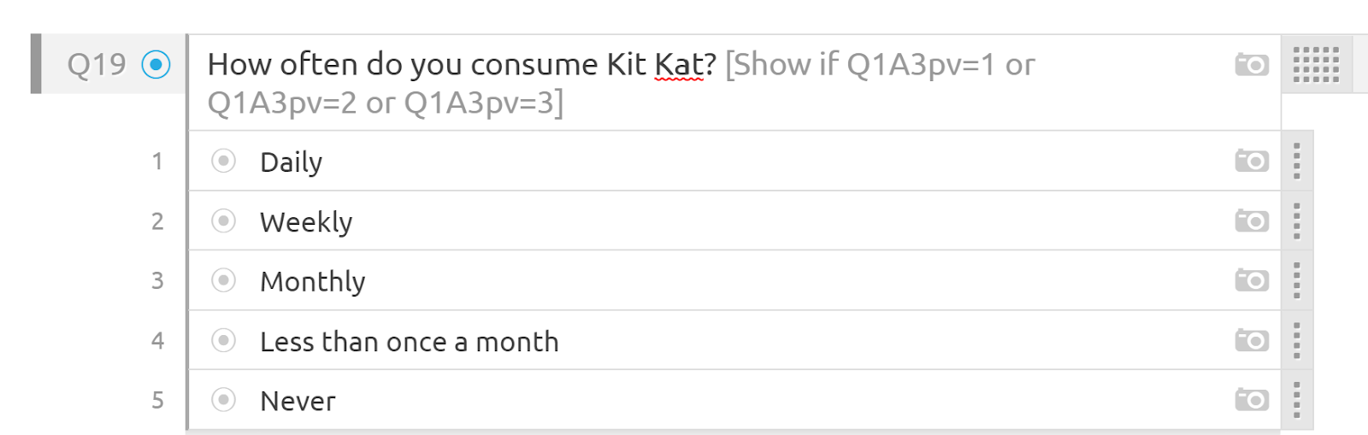Screen dimensions: 1368x435
Task: Select the Never radio button
Action: click(223, 399)
